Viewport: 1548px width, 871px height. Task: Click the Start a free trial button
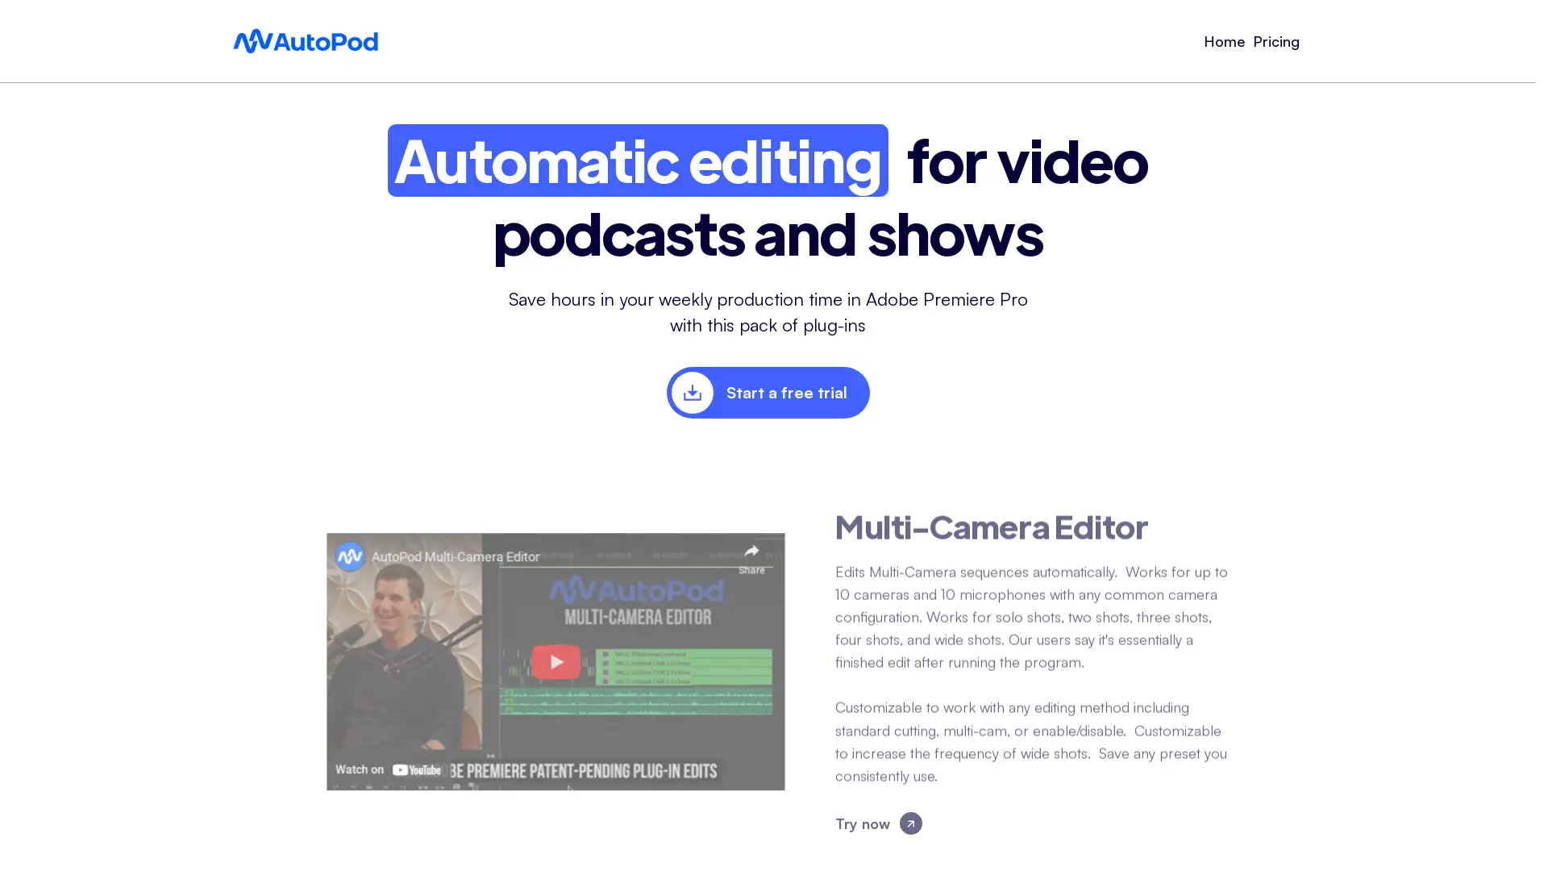[768, 393]
